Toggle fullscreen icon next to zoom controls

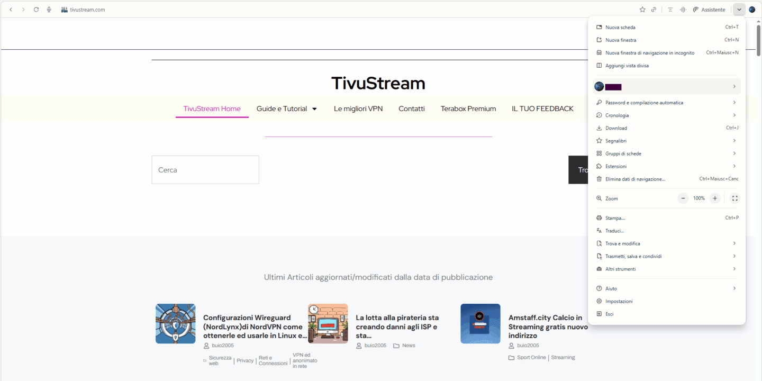coord(734,198)
